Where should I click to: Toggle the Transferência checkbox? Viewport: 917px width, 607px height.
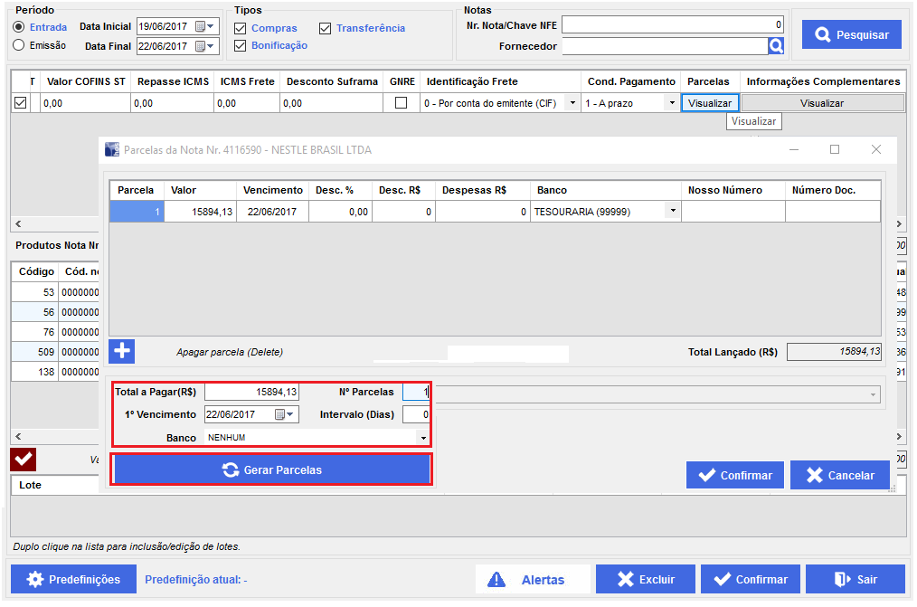coord(326,28)
